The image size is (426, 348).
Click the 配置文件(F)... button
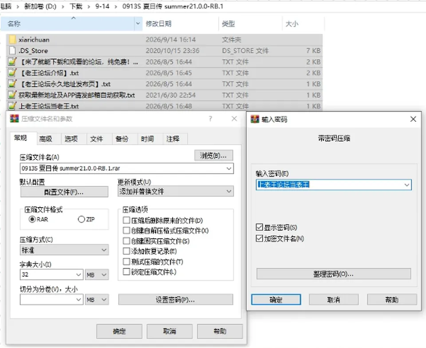(64, 192)
